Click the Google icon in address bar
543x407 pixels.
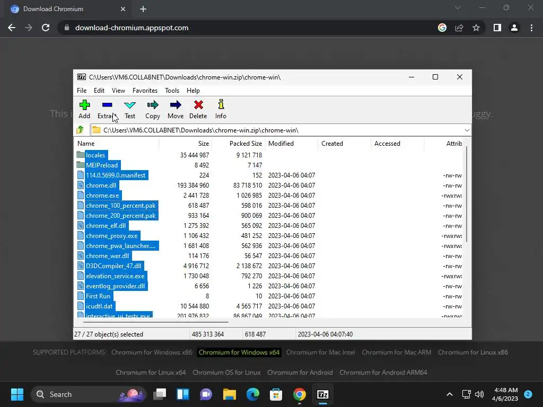442,28
